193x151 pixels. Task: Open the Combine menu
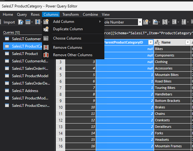coord(90,15)
